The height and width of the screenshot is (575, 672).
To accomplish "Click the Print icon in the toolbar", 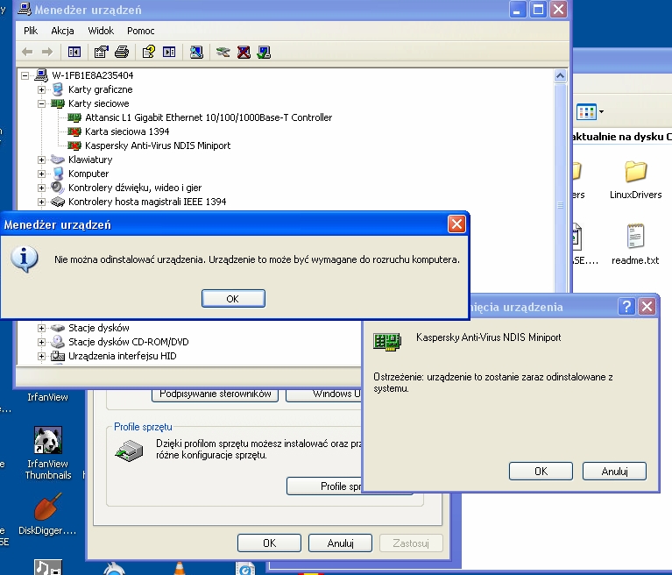I will (x=122, y=53).
